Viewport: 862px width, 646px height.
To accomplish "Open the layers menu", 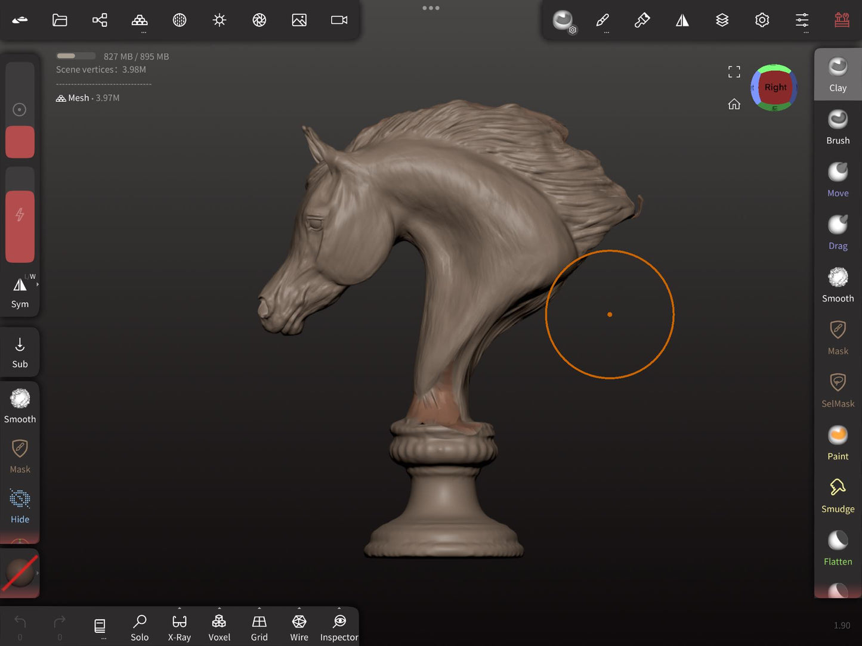I will pos(722,20).
